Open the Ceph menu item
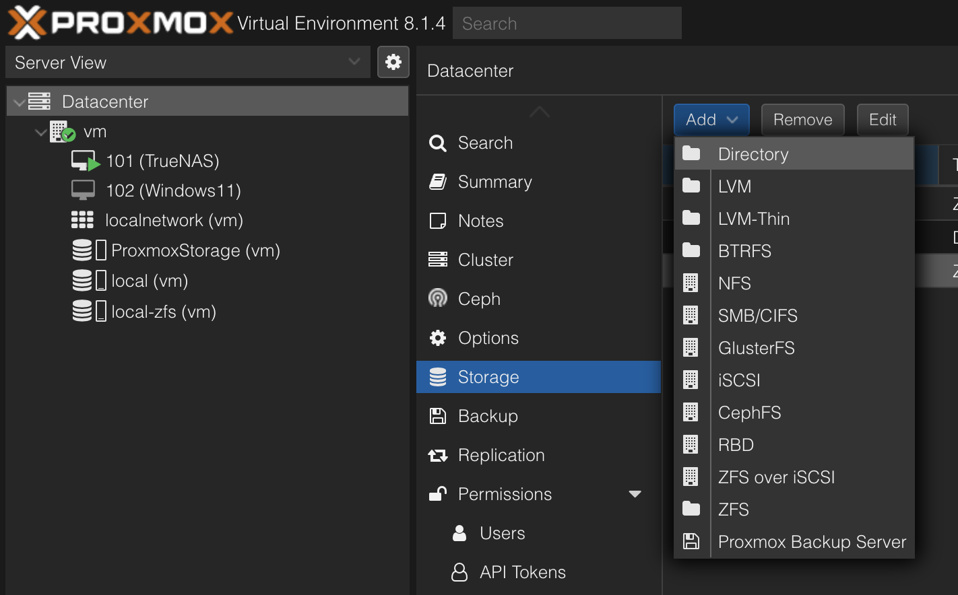Screen dimensions: 958x595 [538, 299]
